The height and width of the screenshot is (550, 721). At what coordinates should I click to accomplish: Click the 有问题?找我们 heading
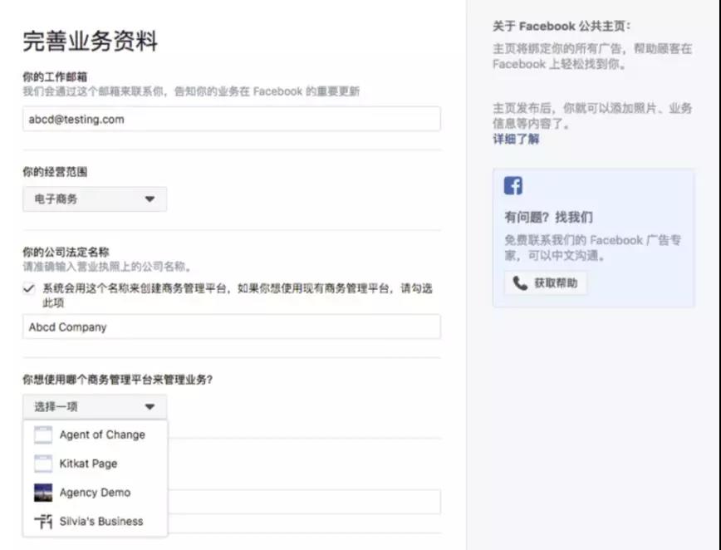pyautogui.click(x=548, y=217)
